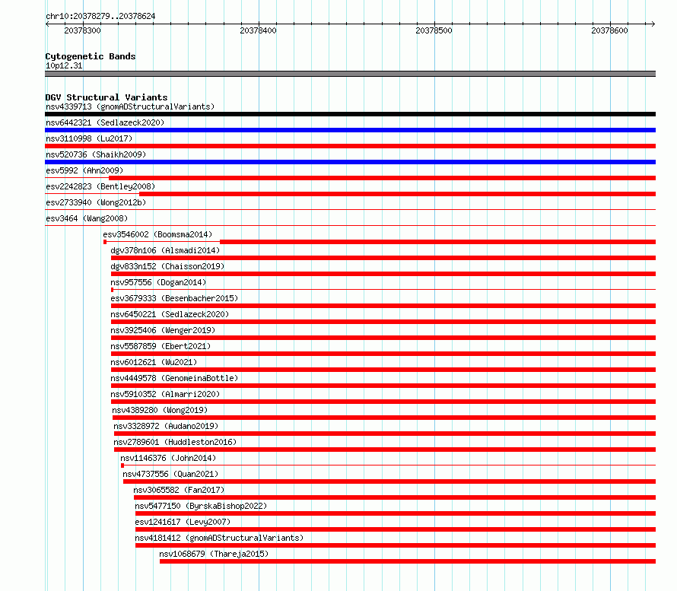Image resolution: width=677 pixels, height=591 pixels.
Task: Click the red bar under nsv3110998
Action: pos(350,146)
